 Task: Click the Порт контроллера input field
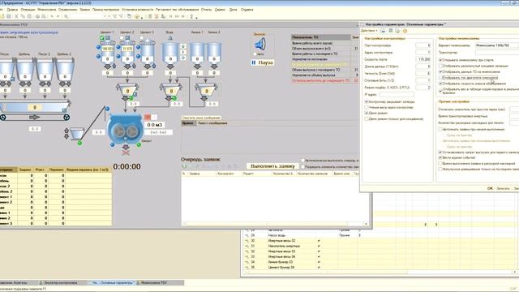(x=423, y=45)
